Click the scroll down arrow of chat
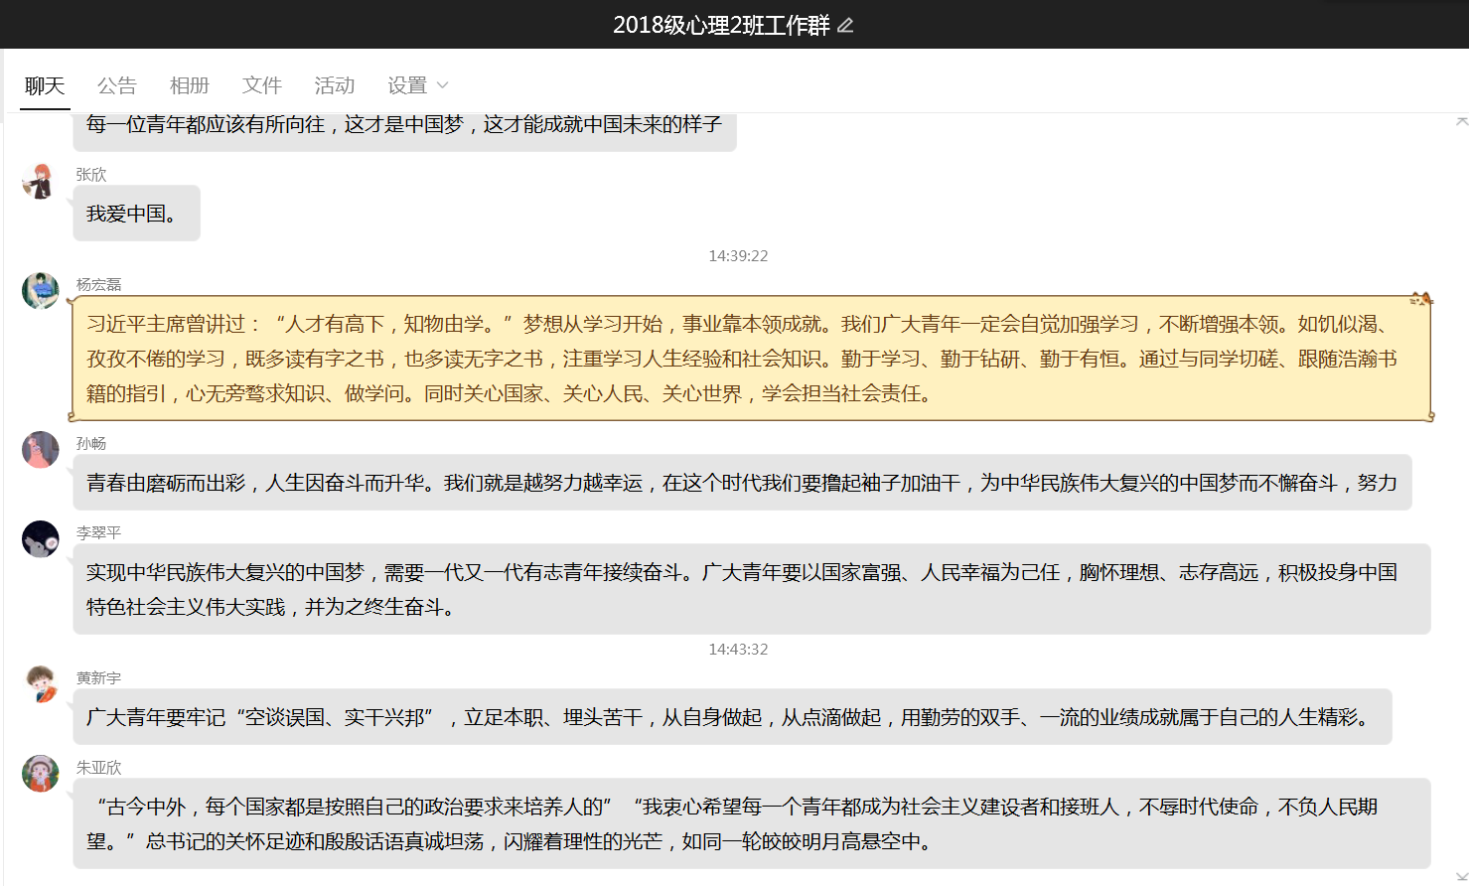1469x886 pixels. (1461, 876)
